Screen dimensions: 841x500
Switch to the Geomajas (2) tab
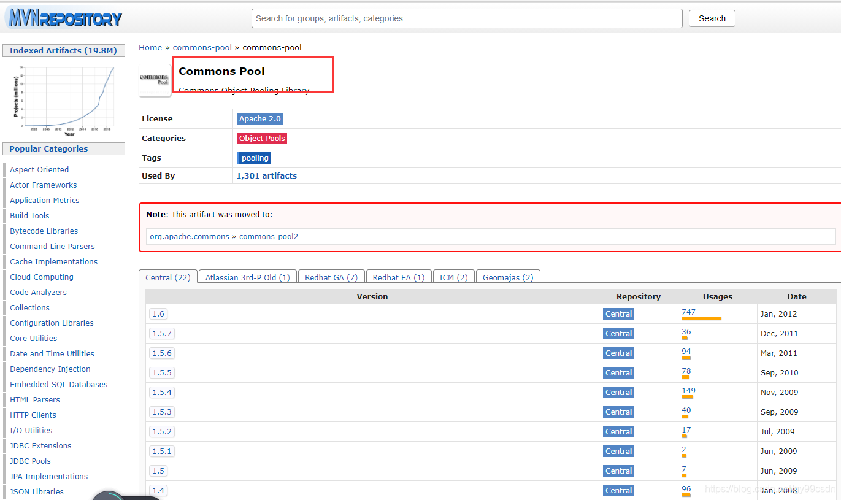point(508,277)
